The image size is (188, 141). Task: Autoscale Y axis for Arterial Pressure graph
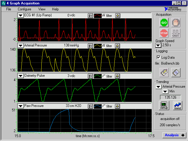coord(90,46)
